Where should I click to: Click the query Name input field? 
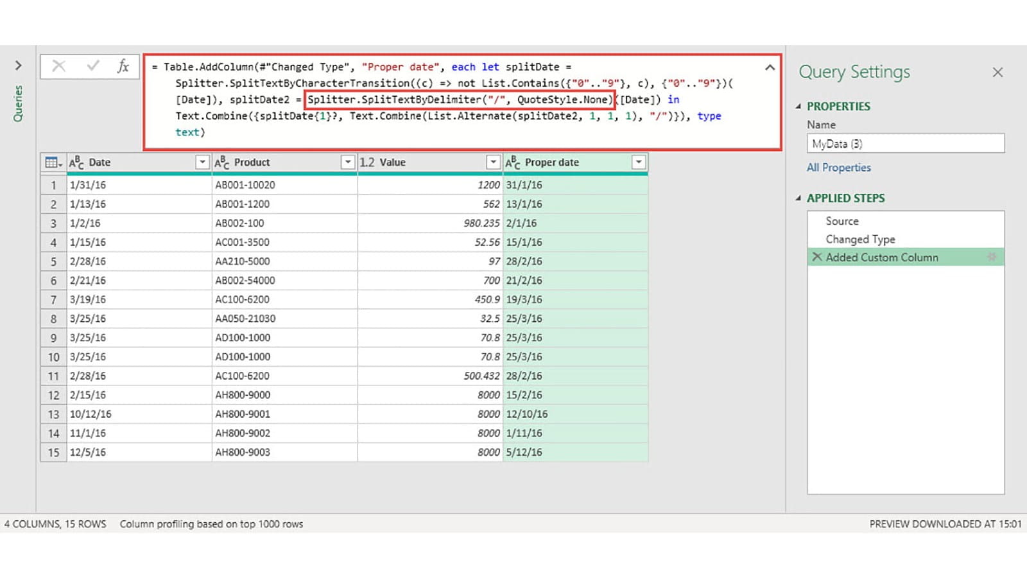point(905,144)
